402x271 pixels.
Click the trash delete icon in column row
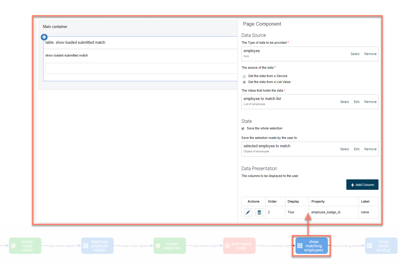pos(259,212)
